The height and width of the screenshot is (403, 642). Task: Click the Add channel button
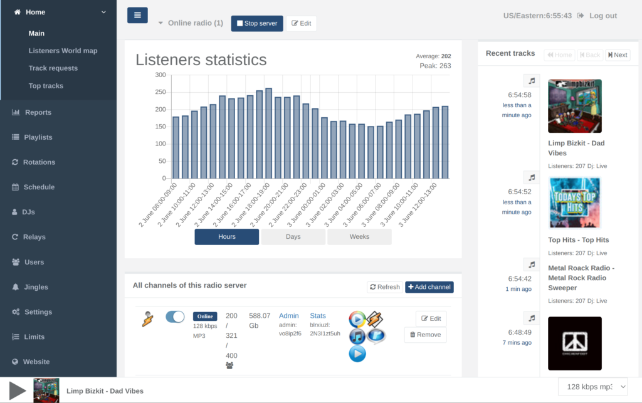[429, 287]
